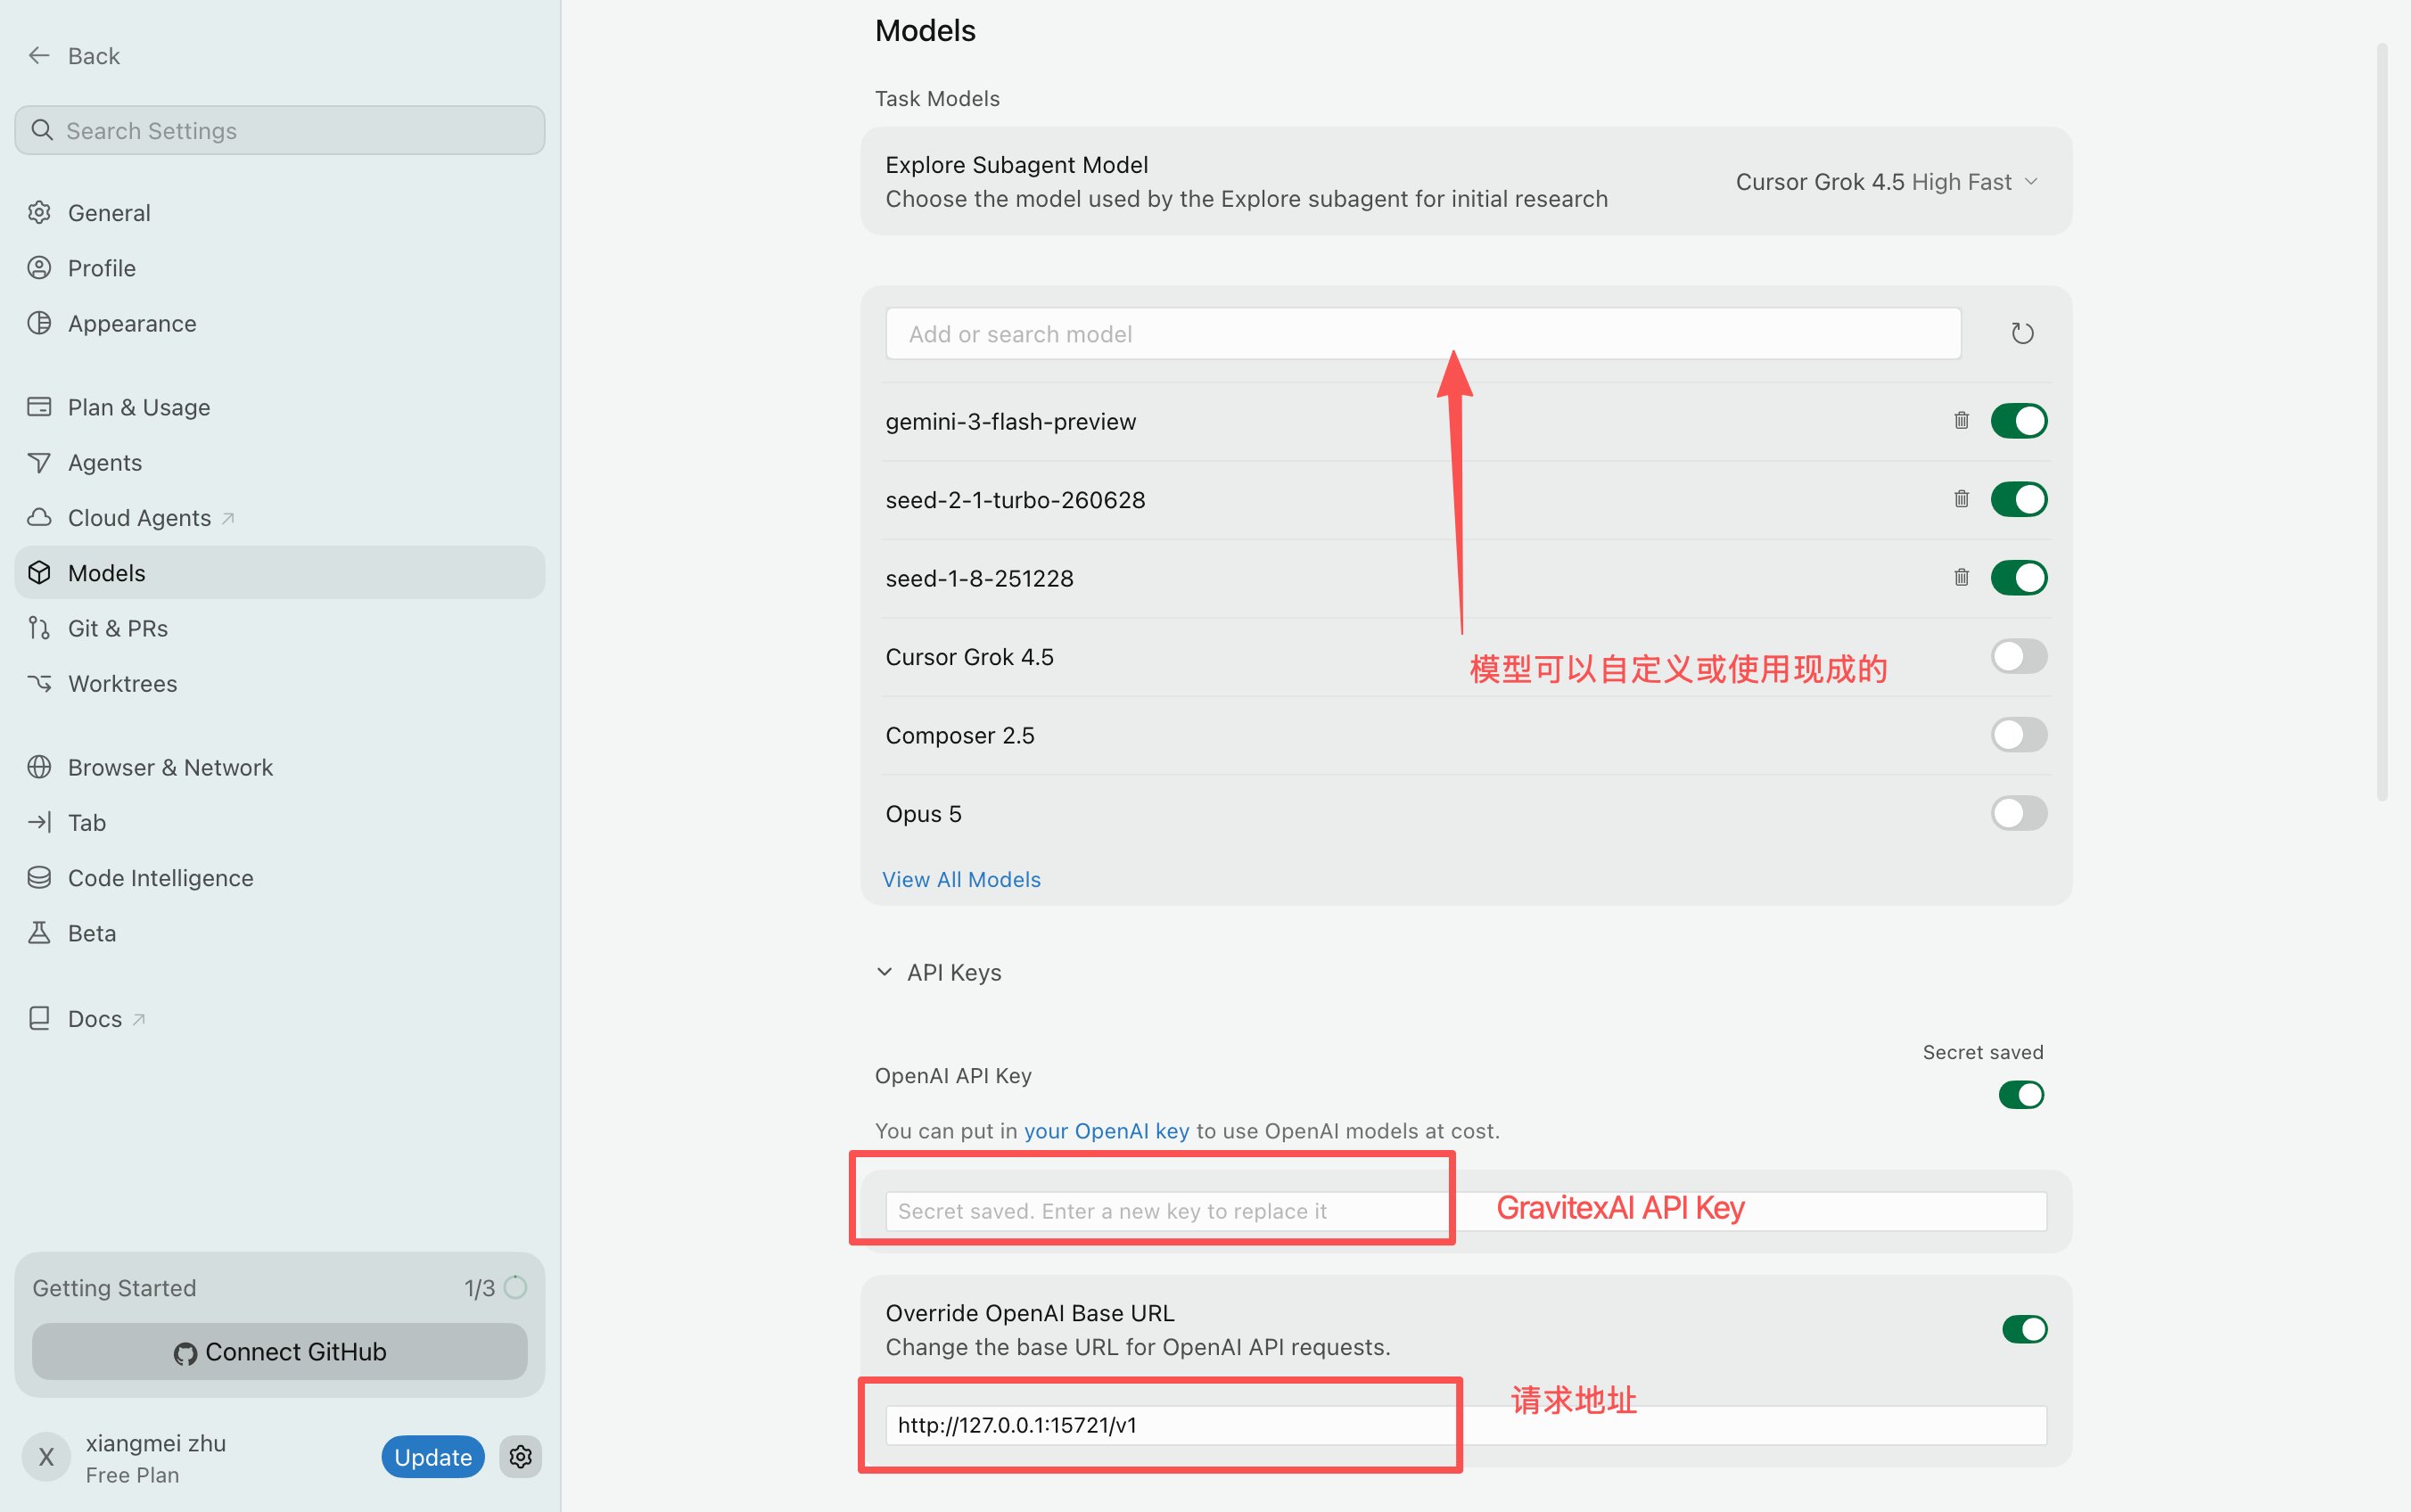Open Tab settings
The height and width of the screenshot is (1512, 2411).
point(280,822)
